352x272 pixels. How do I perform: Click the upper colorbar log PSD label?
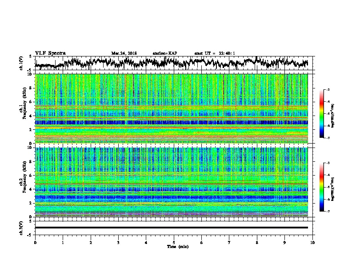tap(333, 116)
